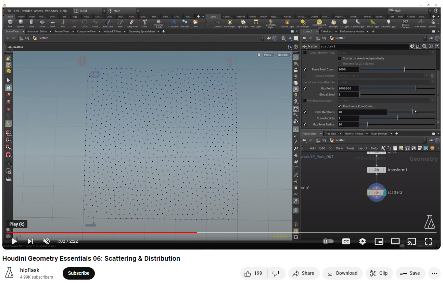Add a Point Light from the shelf
443x283 pixels.
(230, 23)
